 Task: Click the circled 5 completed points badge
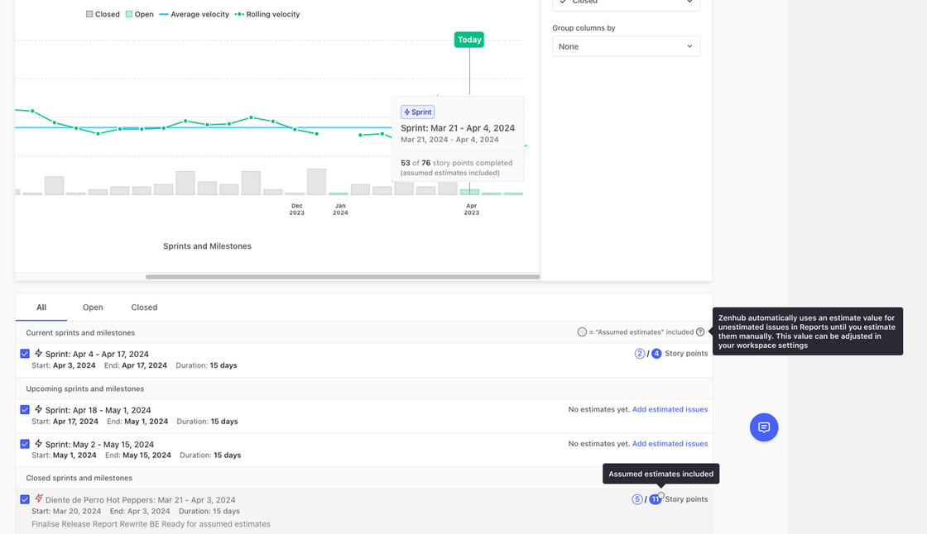click(636, 499)
